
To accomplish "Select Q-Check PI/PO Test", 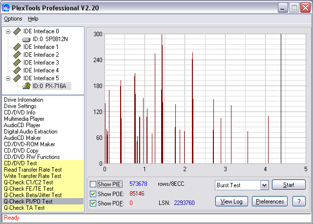I will click(43, 202).
